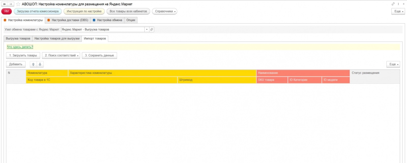Click the N column header
This screenshot has height=163, width=407.
click(16, 77)
